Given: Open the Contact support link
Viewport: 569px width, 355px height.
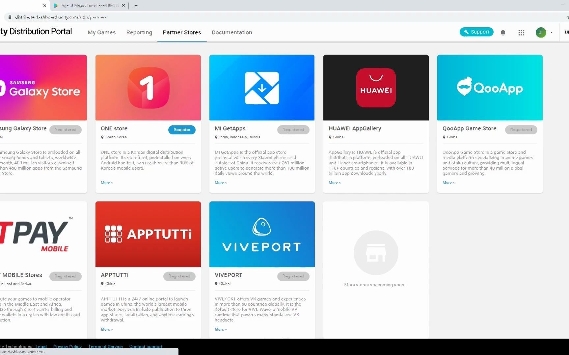Looking at the screenshot, I should (145, 346).
